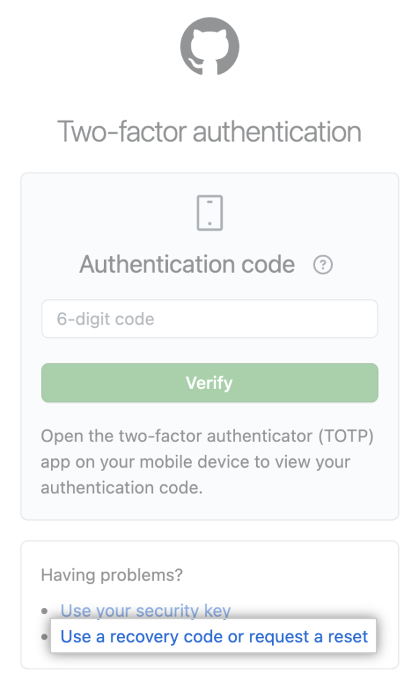The image size is (419, 688).
Task: Click the "6-digit code" placeholder text
Action: [x=105, y=319]
